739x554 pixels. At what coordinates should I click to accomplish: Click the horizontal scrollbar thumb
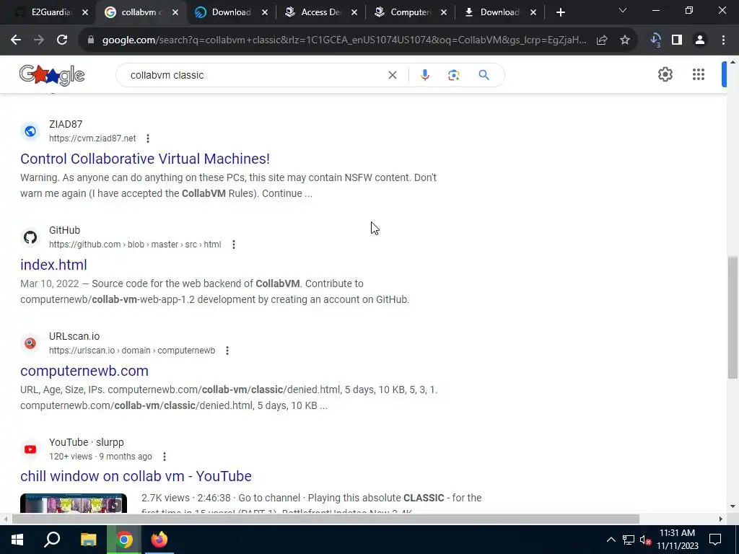[x=325, y=519]
